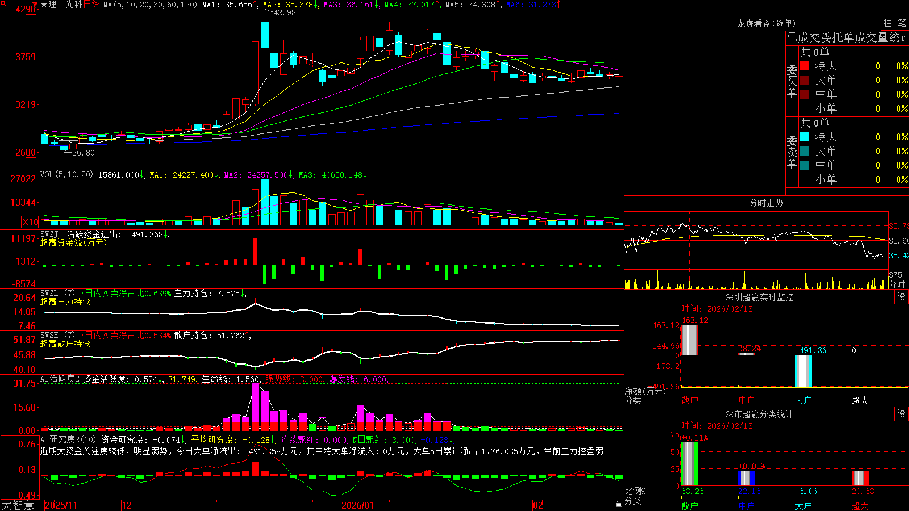Click the red 特大 buy-order color swatch
The image size is (909, 511).
804,66
